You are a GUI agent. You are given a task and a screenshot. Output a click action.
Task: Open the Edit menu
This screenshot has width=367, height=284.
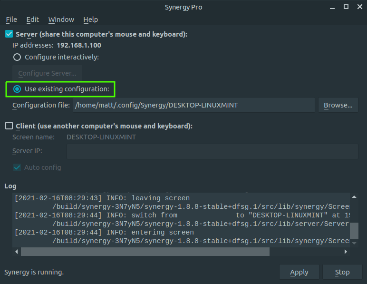33,20
